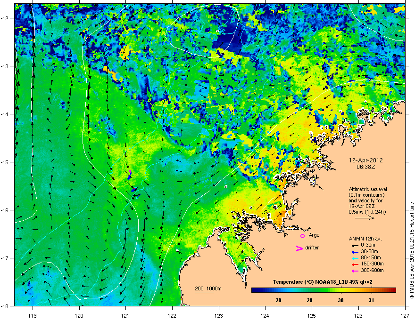Click the latitude axis label '-13'
Screen dimensions: 415x320
click(5, 66)
